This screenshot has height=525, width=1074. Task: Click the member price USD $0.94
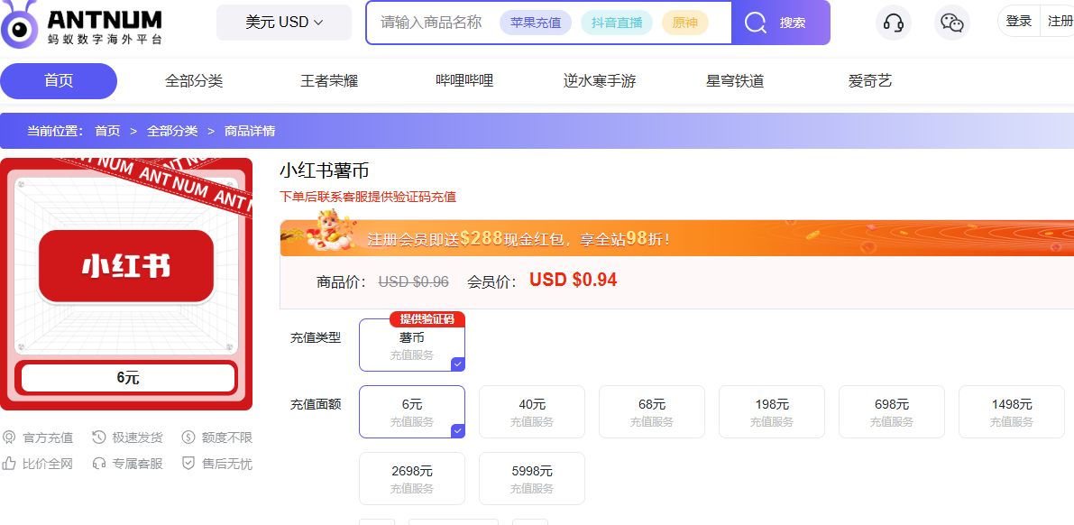(574, 280)
